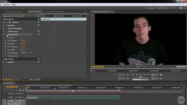The height and width of the screenshot is (105, 187).
Task: Open the Help menu
Action: click(x=14, y=5)
